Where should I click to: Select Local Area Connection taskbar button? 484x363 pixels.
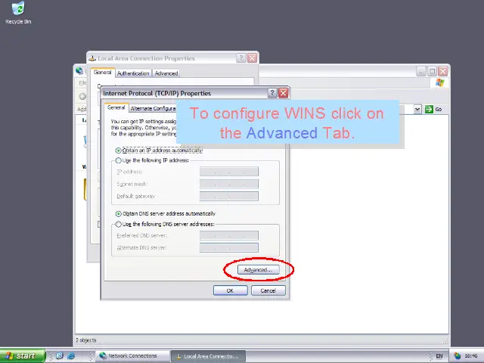click(x=209, y=356)
